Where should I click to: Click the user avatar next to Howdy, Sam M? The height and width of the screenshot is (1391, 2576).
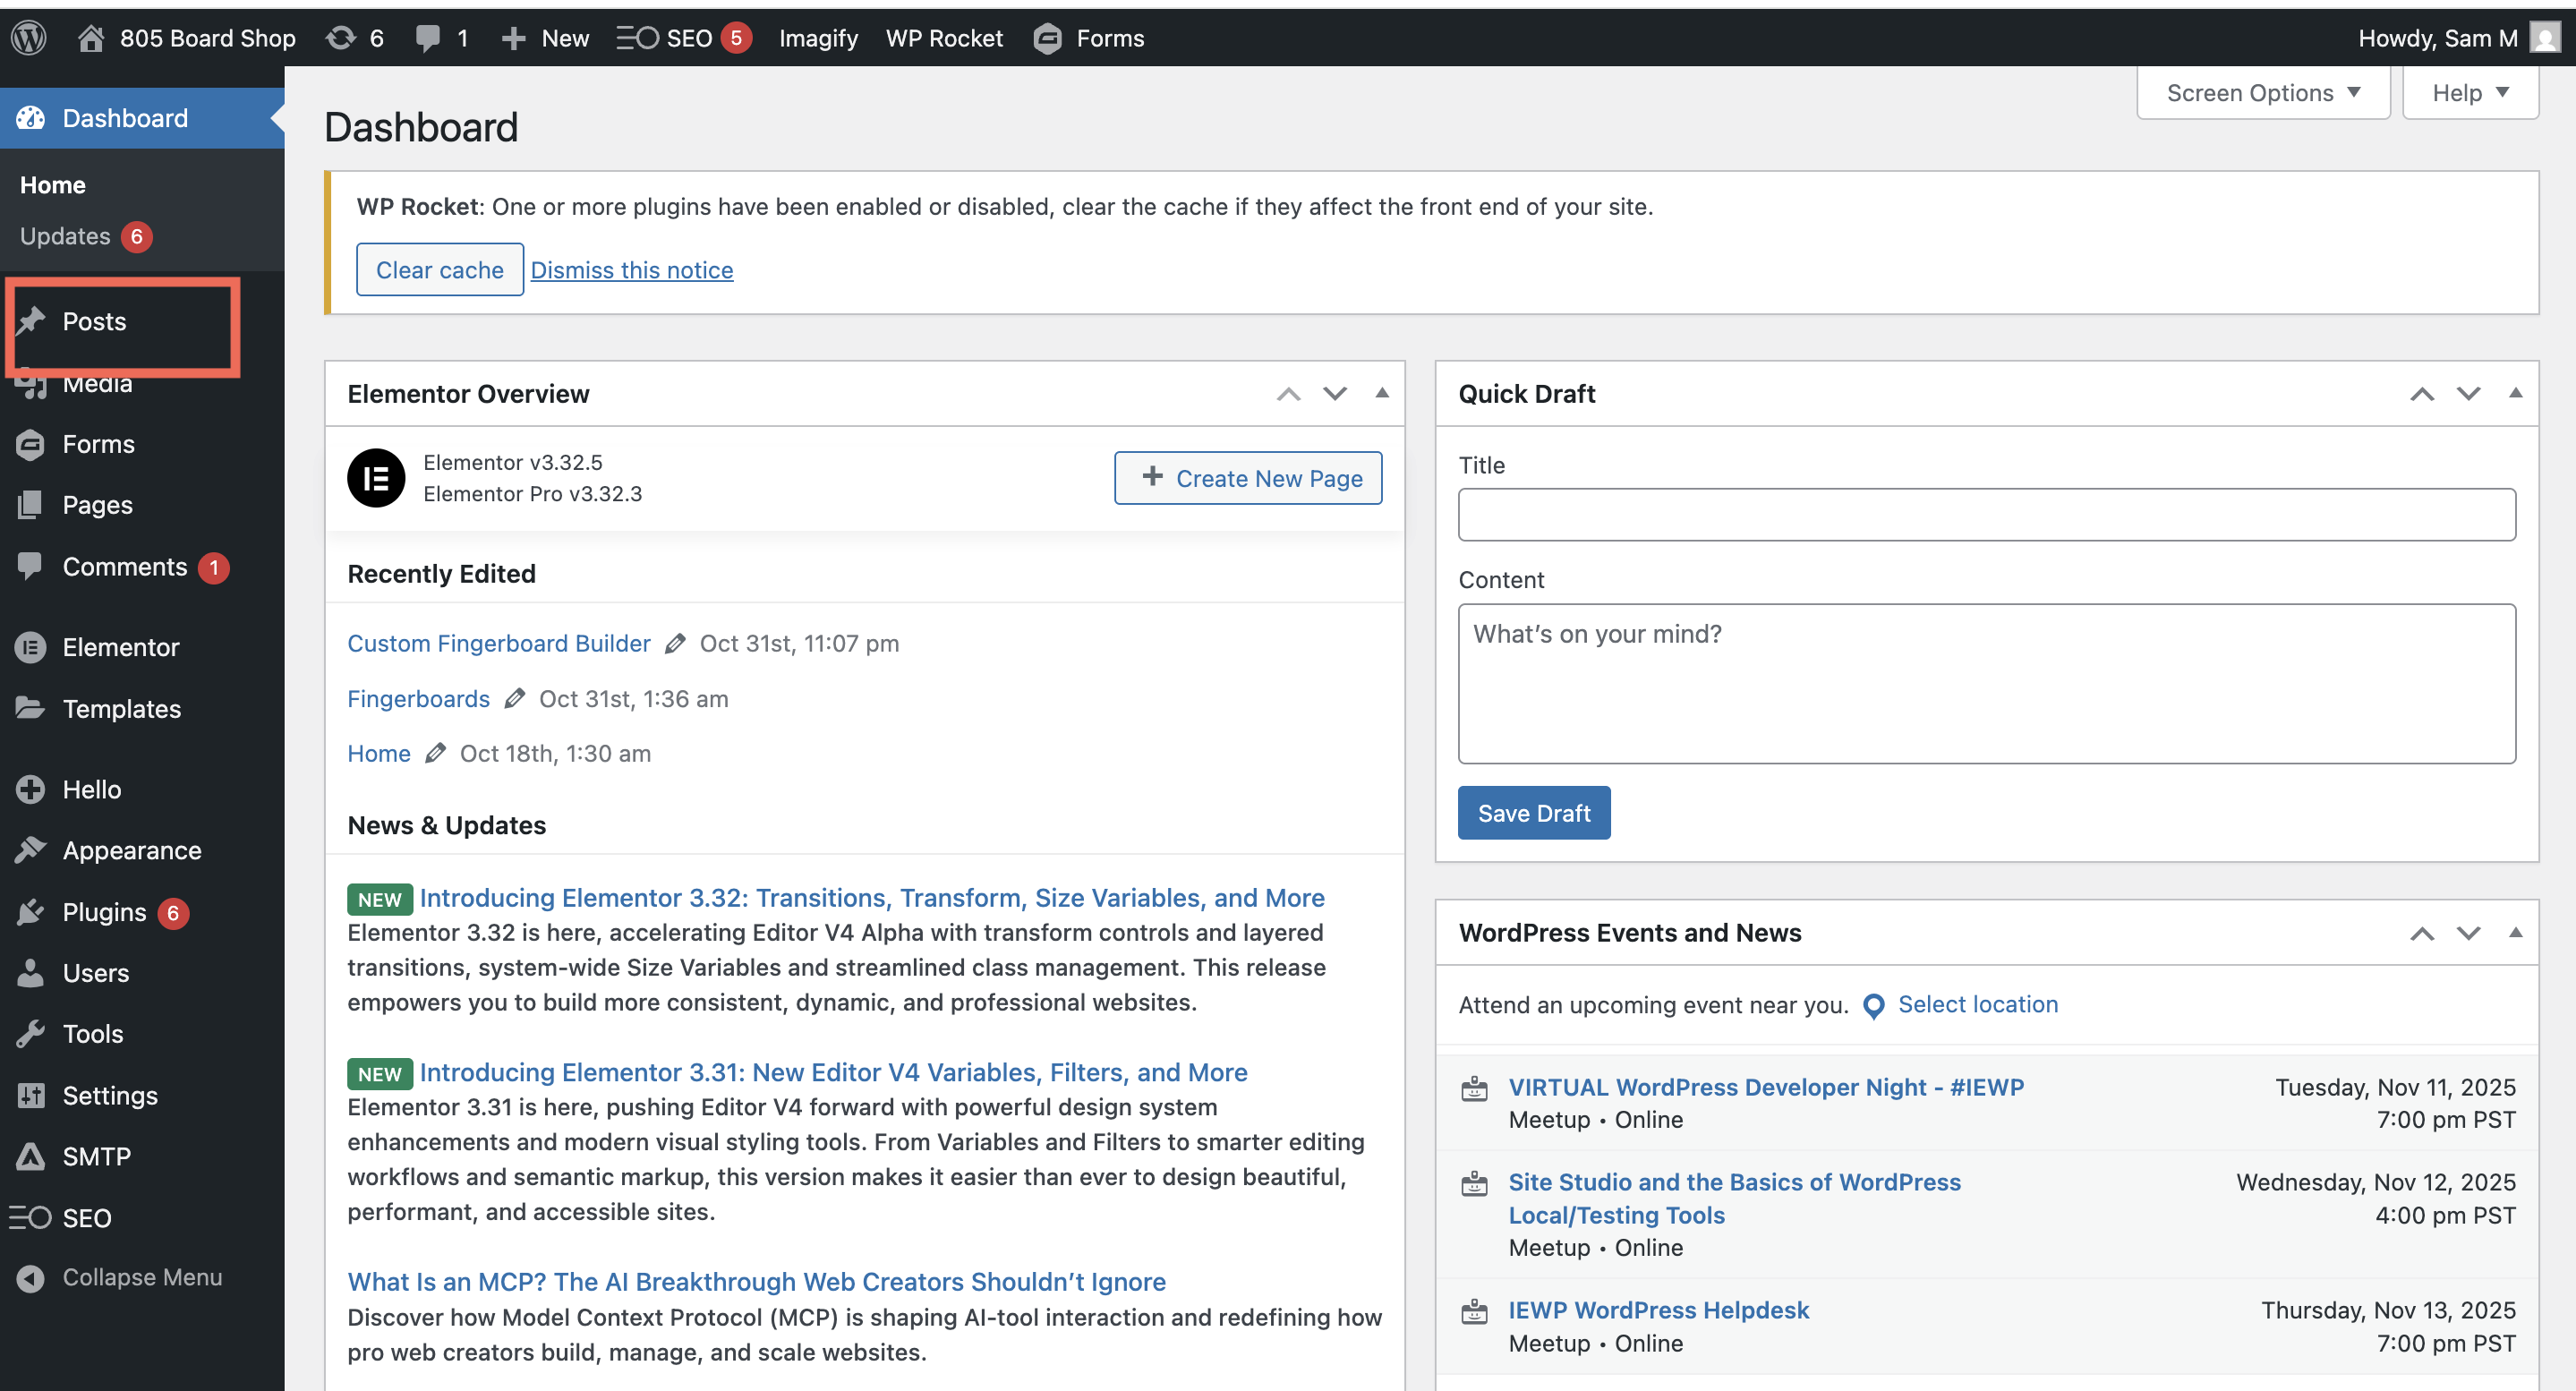[2545, 38]
